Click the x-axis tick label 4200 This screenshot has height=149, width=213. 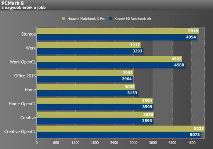(172, 143)
